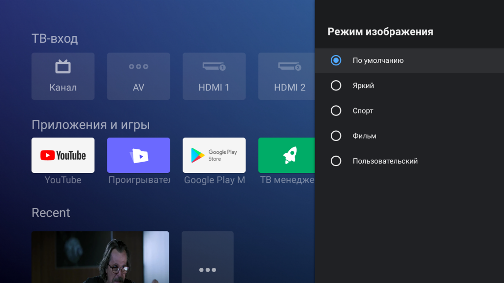
Task: Open the Канал TV input tile
Action: point(63,76)
